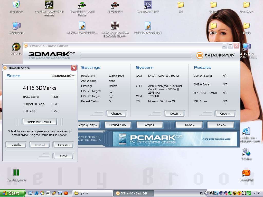The height and width of the screenshot is (197, 263).
Task: Click the NVIDIA GeForce 7800 GT text
Action: (164, 76)
